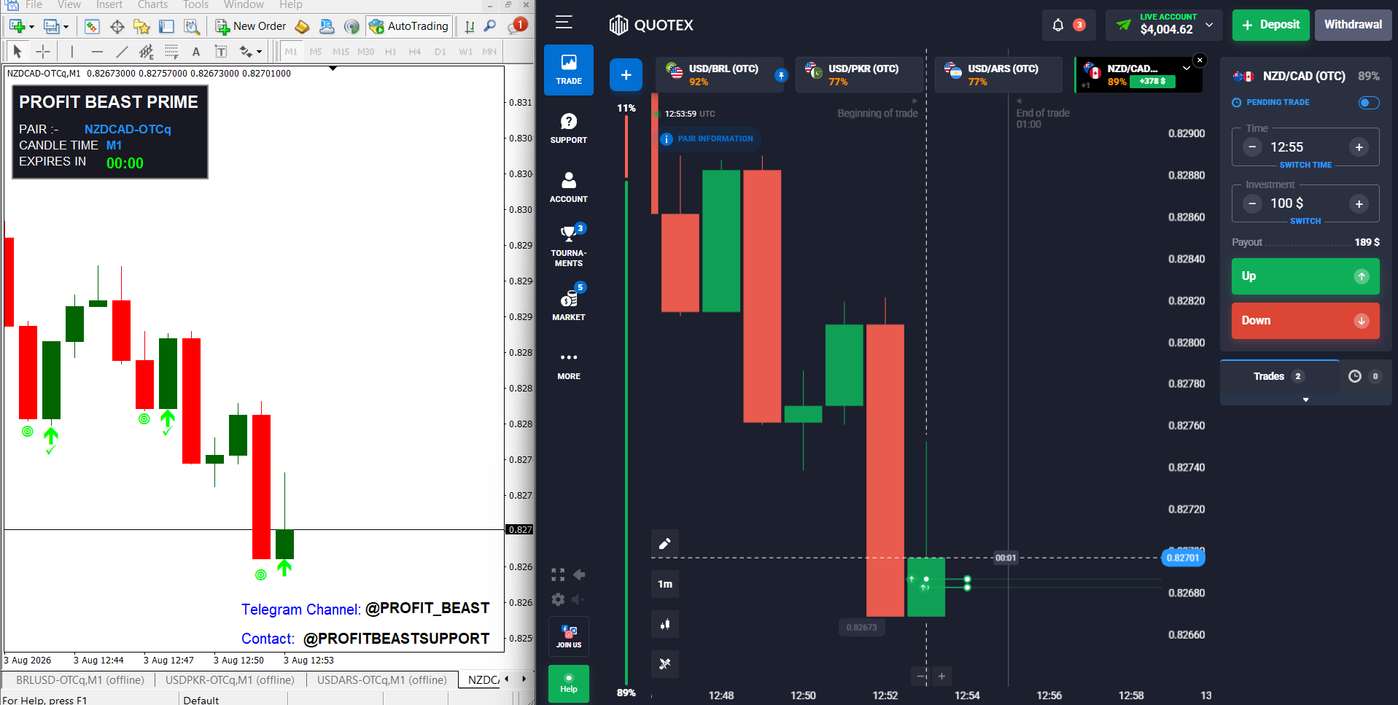
Task: Open the Data Window crosshair-circle icon
Action: click(x=117, y=26)
